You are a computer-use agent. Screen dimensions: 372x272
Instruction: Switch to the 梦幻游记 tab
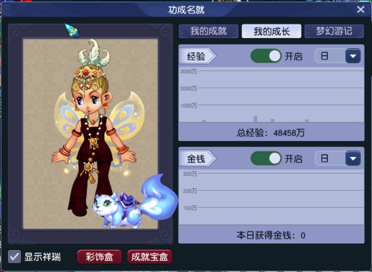pyautogui.click(x=334, y=31)
